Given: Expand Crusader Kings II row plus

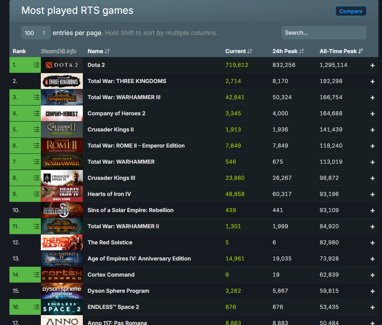Looking at the screenshot, I should pos(372,130).
